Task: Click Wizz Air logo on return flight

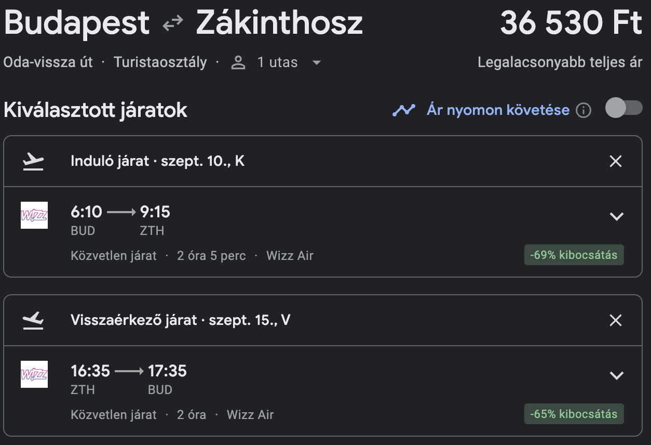Action: pyautogui.click(x=34, y=374)
